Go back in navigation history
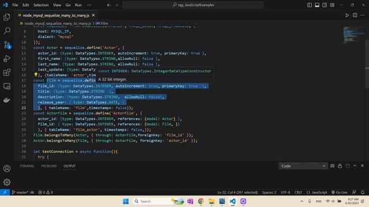The height and width of the screenshot is (207, 369). 109,5
